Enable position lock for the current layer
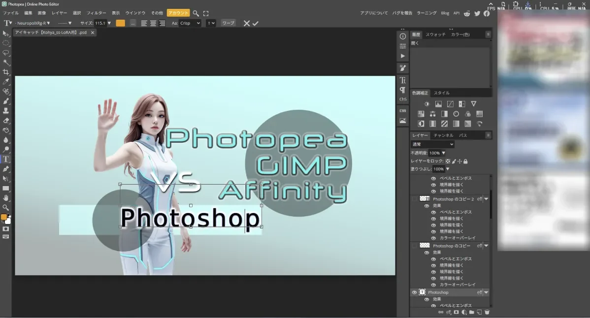 coord(459,161)
